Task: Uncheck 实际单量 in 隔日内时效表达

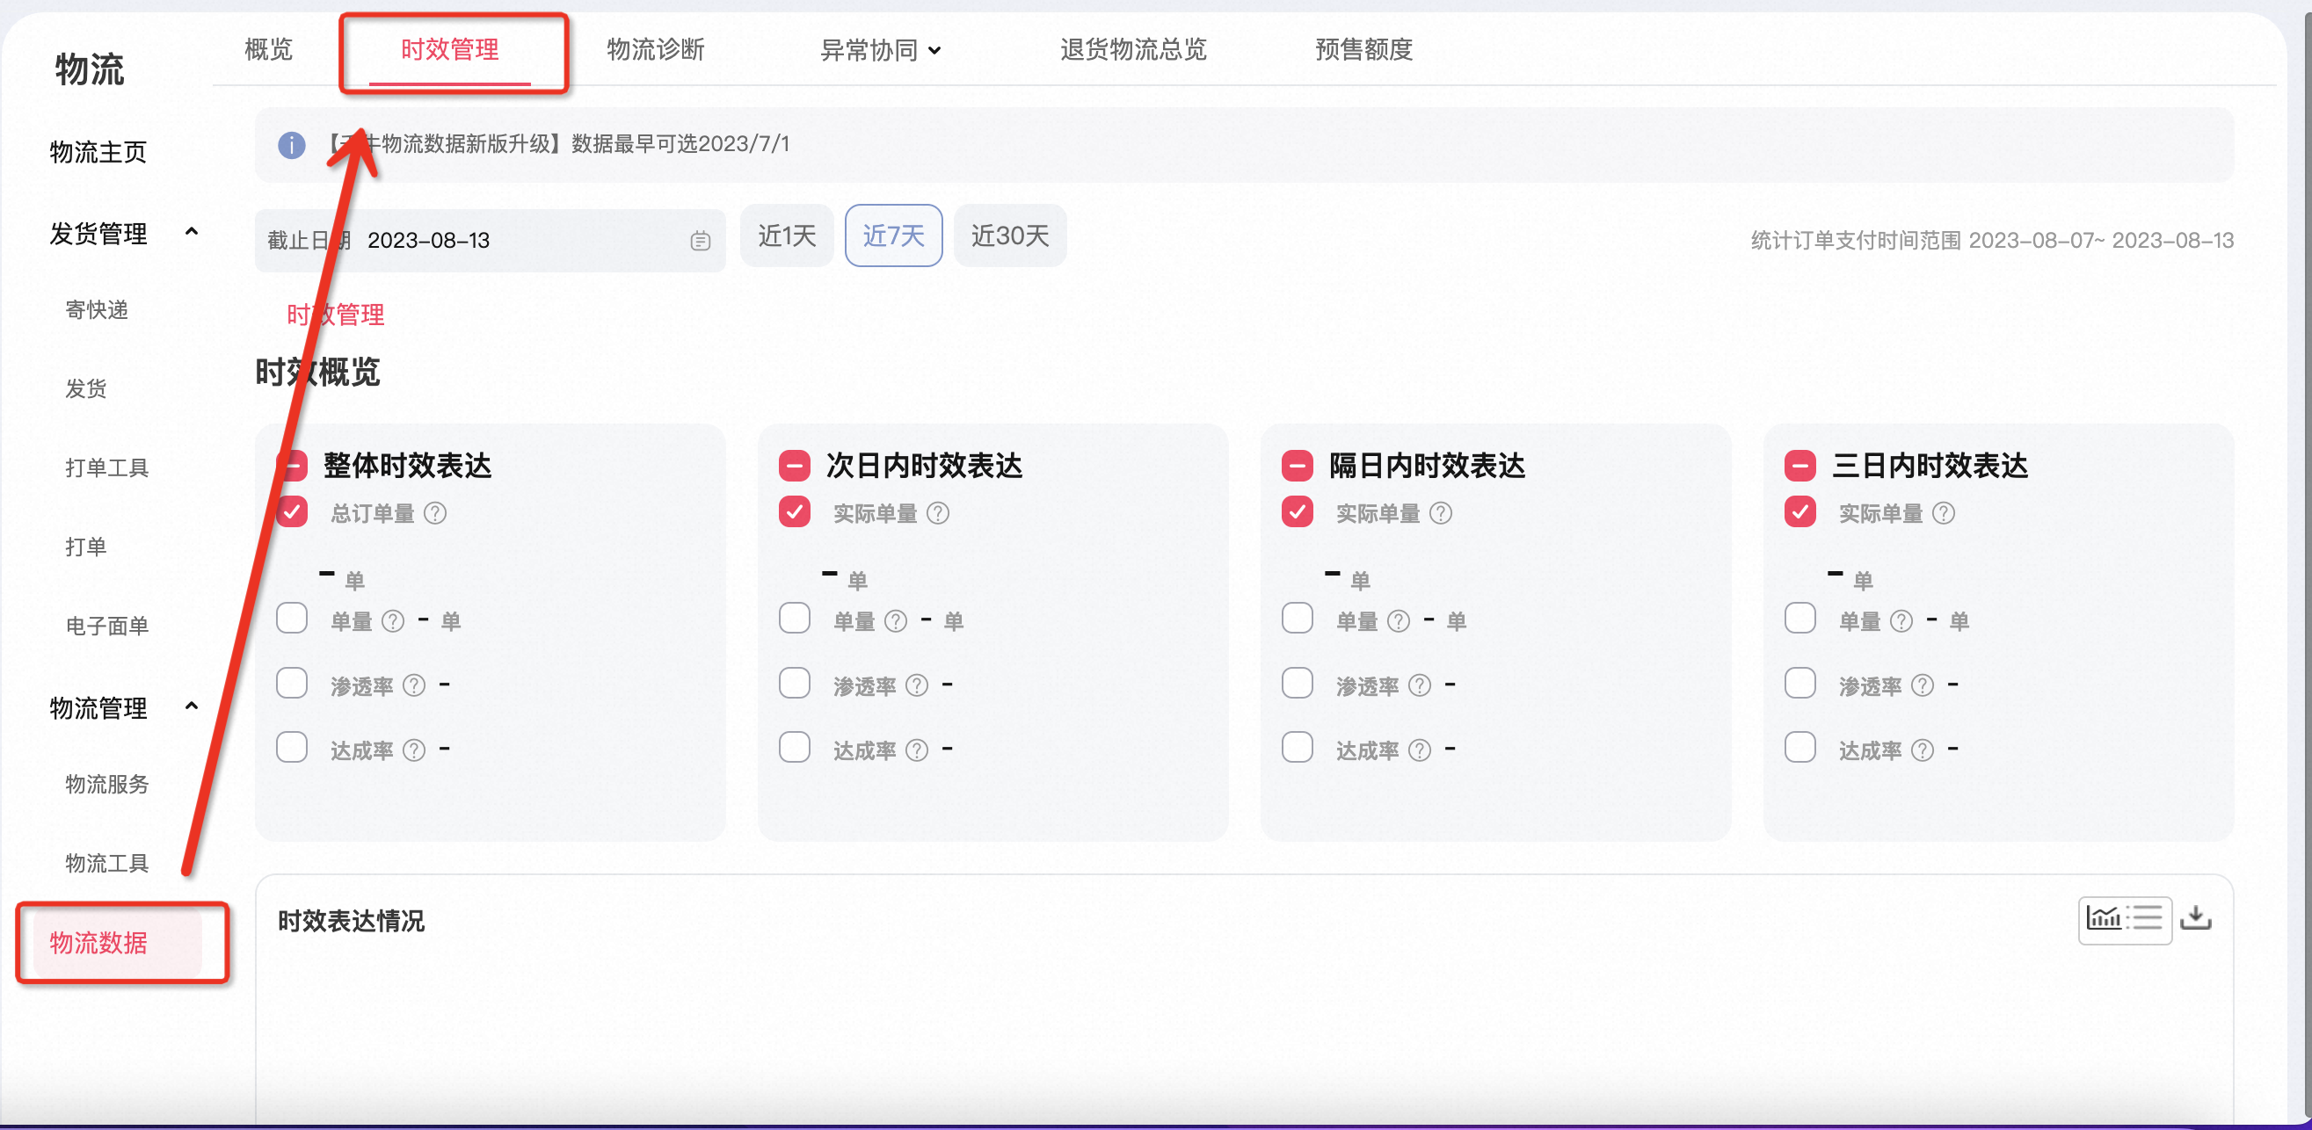Action: [1297, 512]
